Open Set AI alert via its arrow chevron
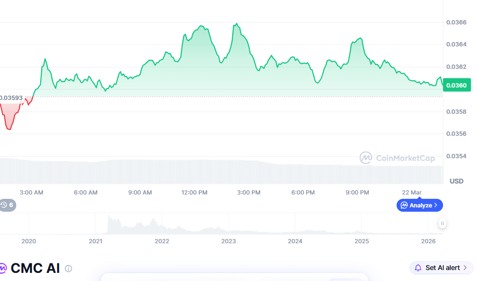Image resolution: width=478 pixels, height=281 pixels. [465, 268]
